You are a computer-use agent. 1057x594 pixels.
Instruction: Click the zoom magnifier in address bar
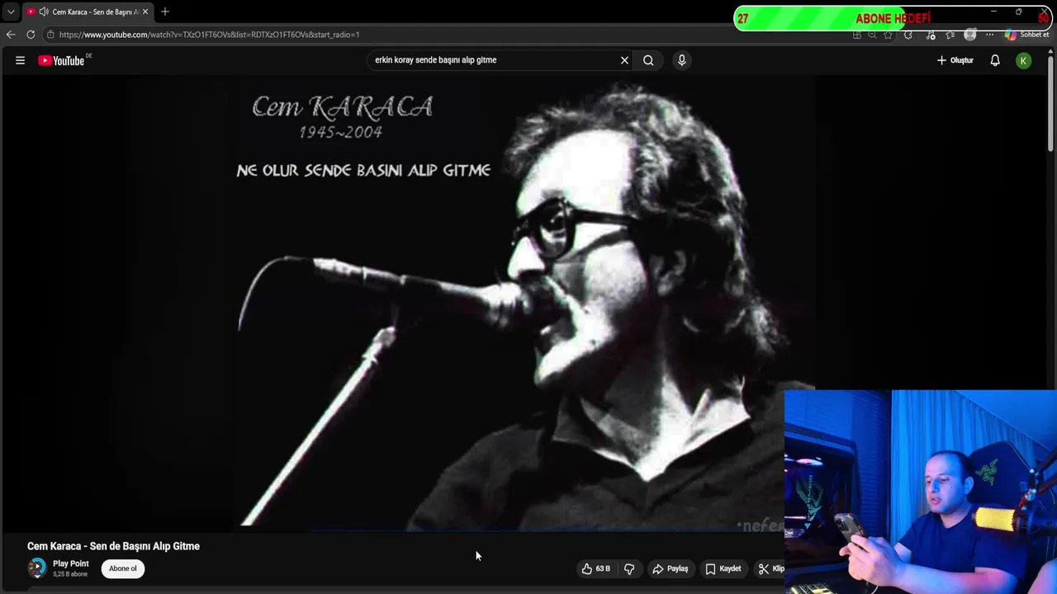pos(872,35)
